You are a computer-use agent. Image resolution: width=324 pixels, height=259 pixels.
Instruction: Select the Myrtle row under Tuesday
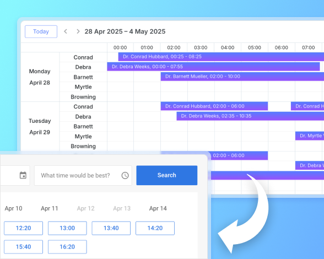(83, 137)
